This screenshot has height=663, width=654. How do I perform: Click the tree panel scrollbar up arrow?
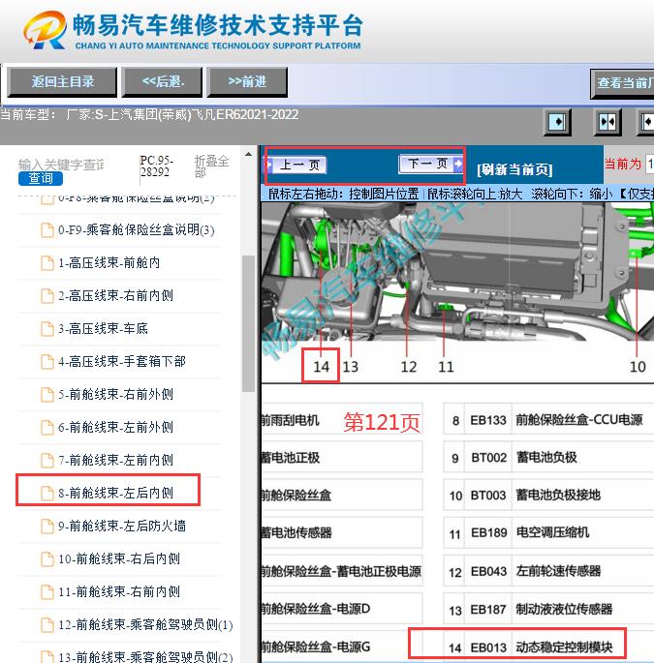(248, 154)
